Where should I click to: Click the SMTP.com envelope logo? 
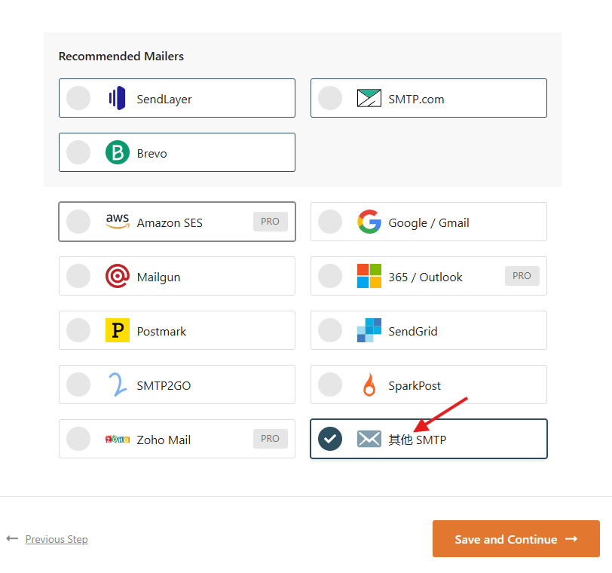[x=369, y=98]
